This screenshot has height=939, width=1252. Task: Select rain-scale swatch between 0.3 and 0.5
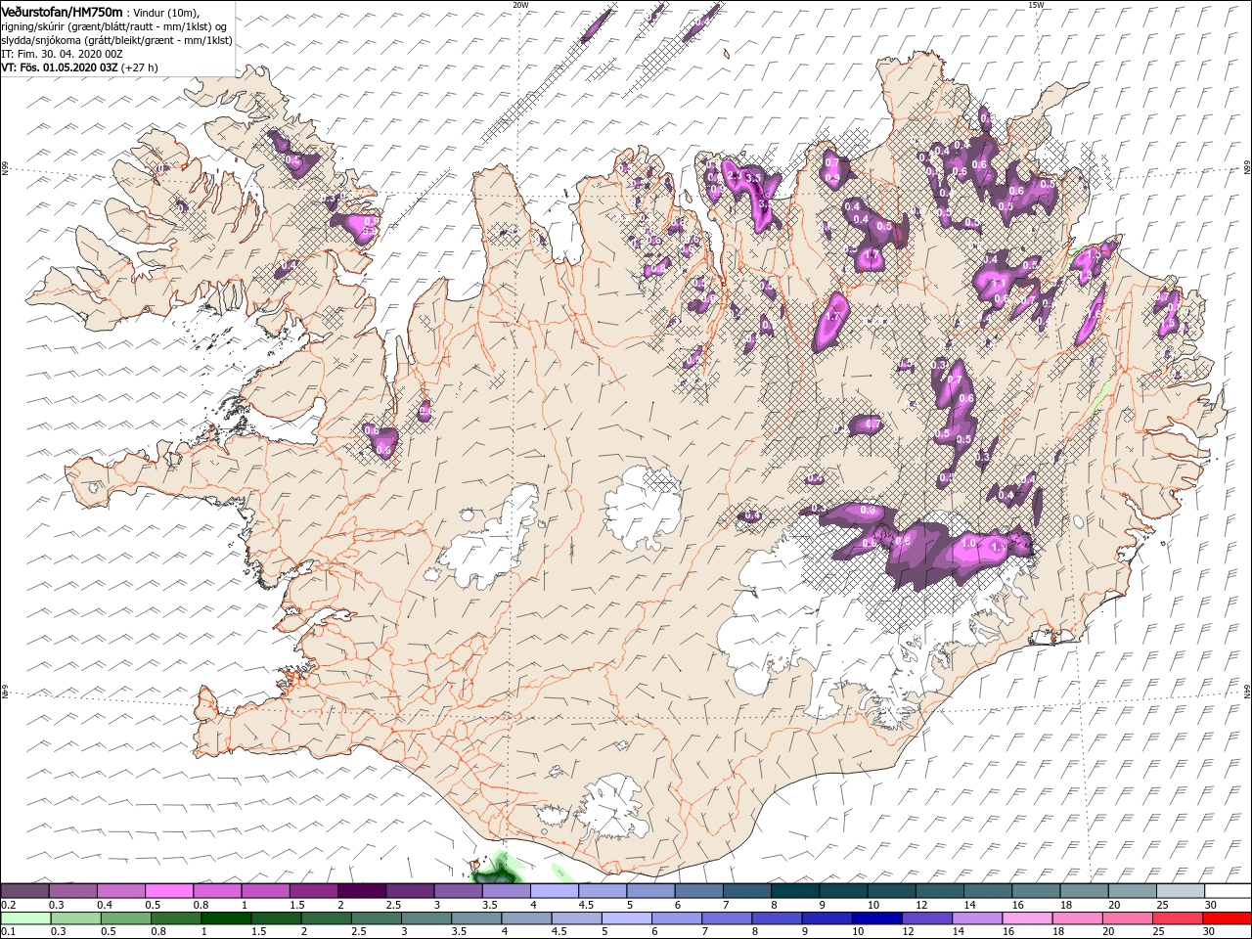click(x=74, y=918)
